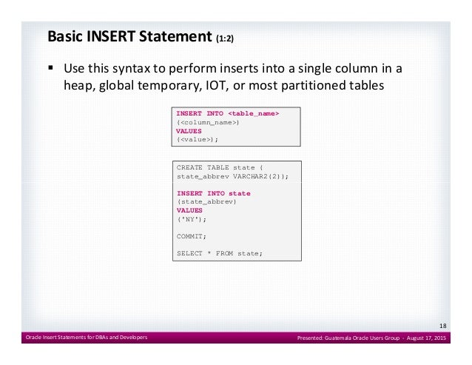The width and height of the screenshot is (472, 365).
Task: Click the VALUES keyword in the example box
Action: 189,210
